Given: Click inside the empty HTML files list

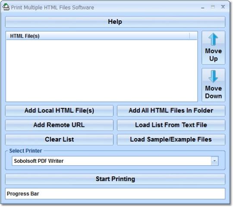Looking at the screenshot, I should coord(102,71).
